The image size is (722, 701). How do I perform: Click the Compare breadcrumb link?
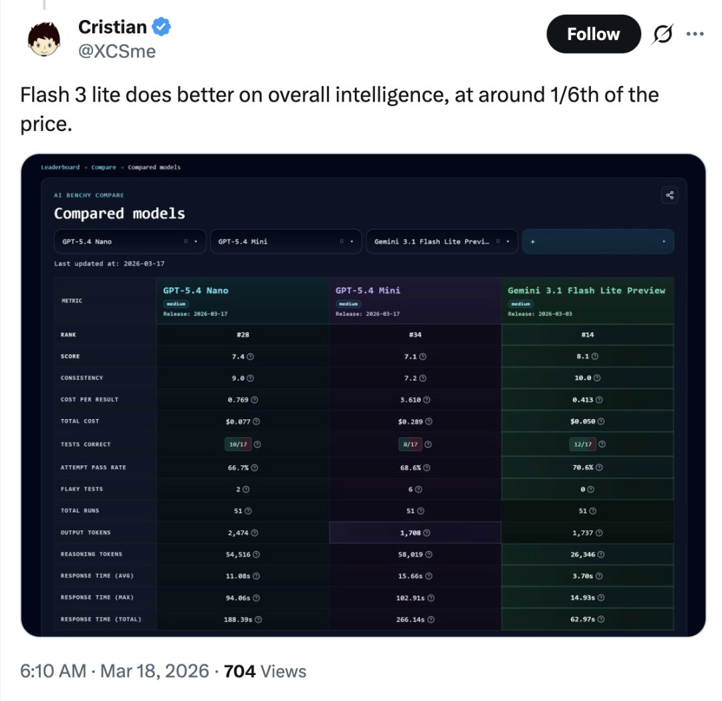[104, 167]
